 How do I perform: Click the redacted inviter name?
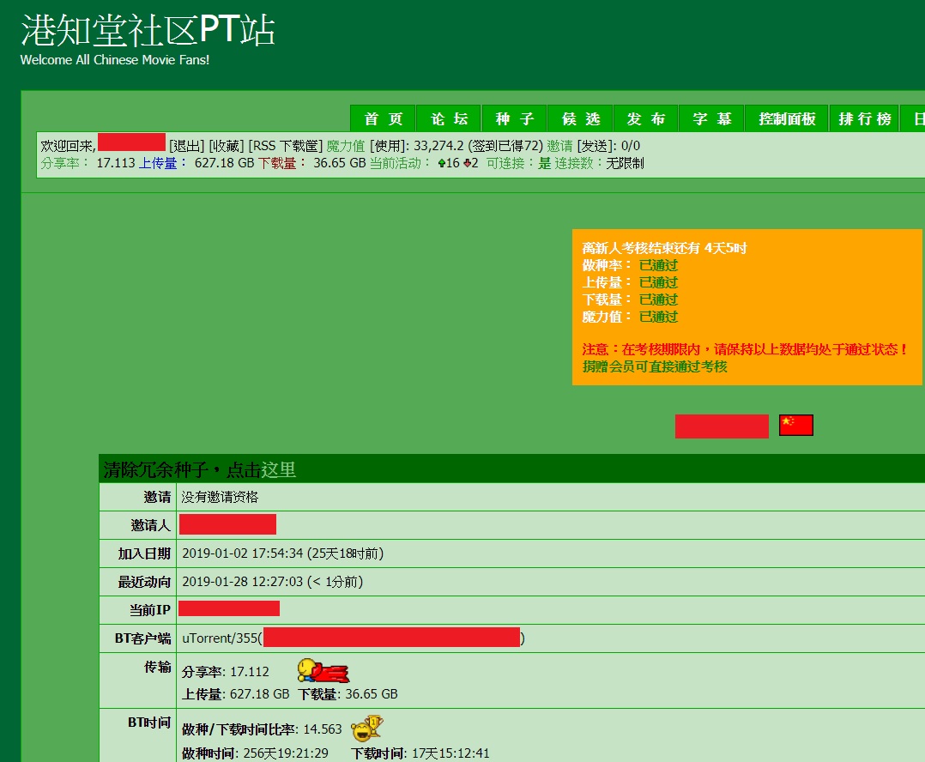tap(227, 524)
